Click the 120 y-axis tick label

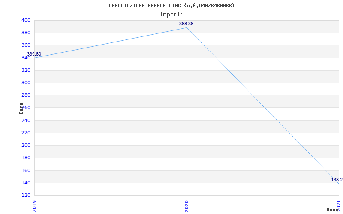pyautogui.click(x=26, y=195)
